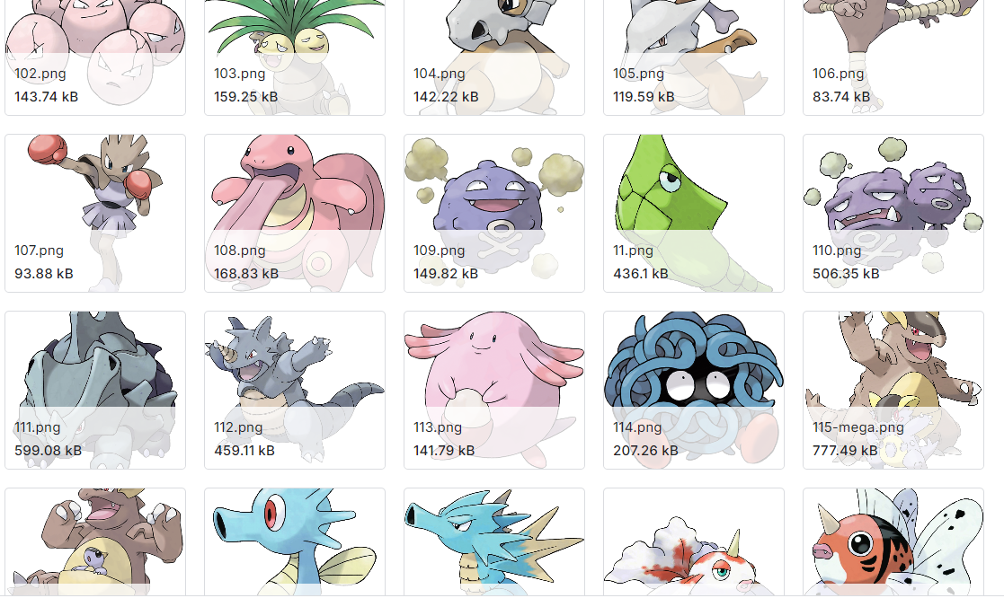Screen dimensions: 1004x607
Task: Click the 113.png pink round creature
Action: [494, 391]
